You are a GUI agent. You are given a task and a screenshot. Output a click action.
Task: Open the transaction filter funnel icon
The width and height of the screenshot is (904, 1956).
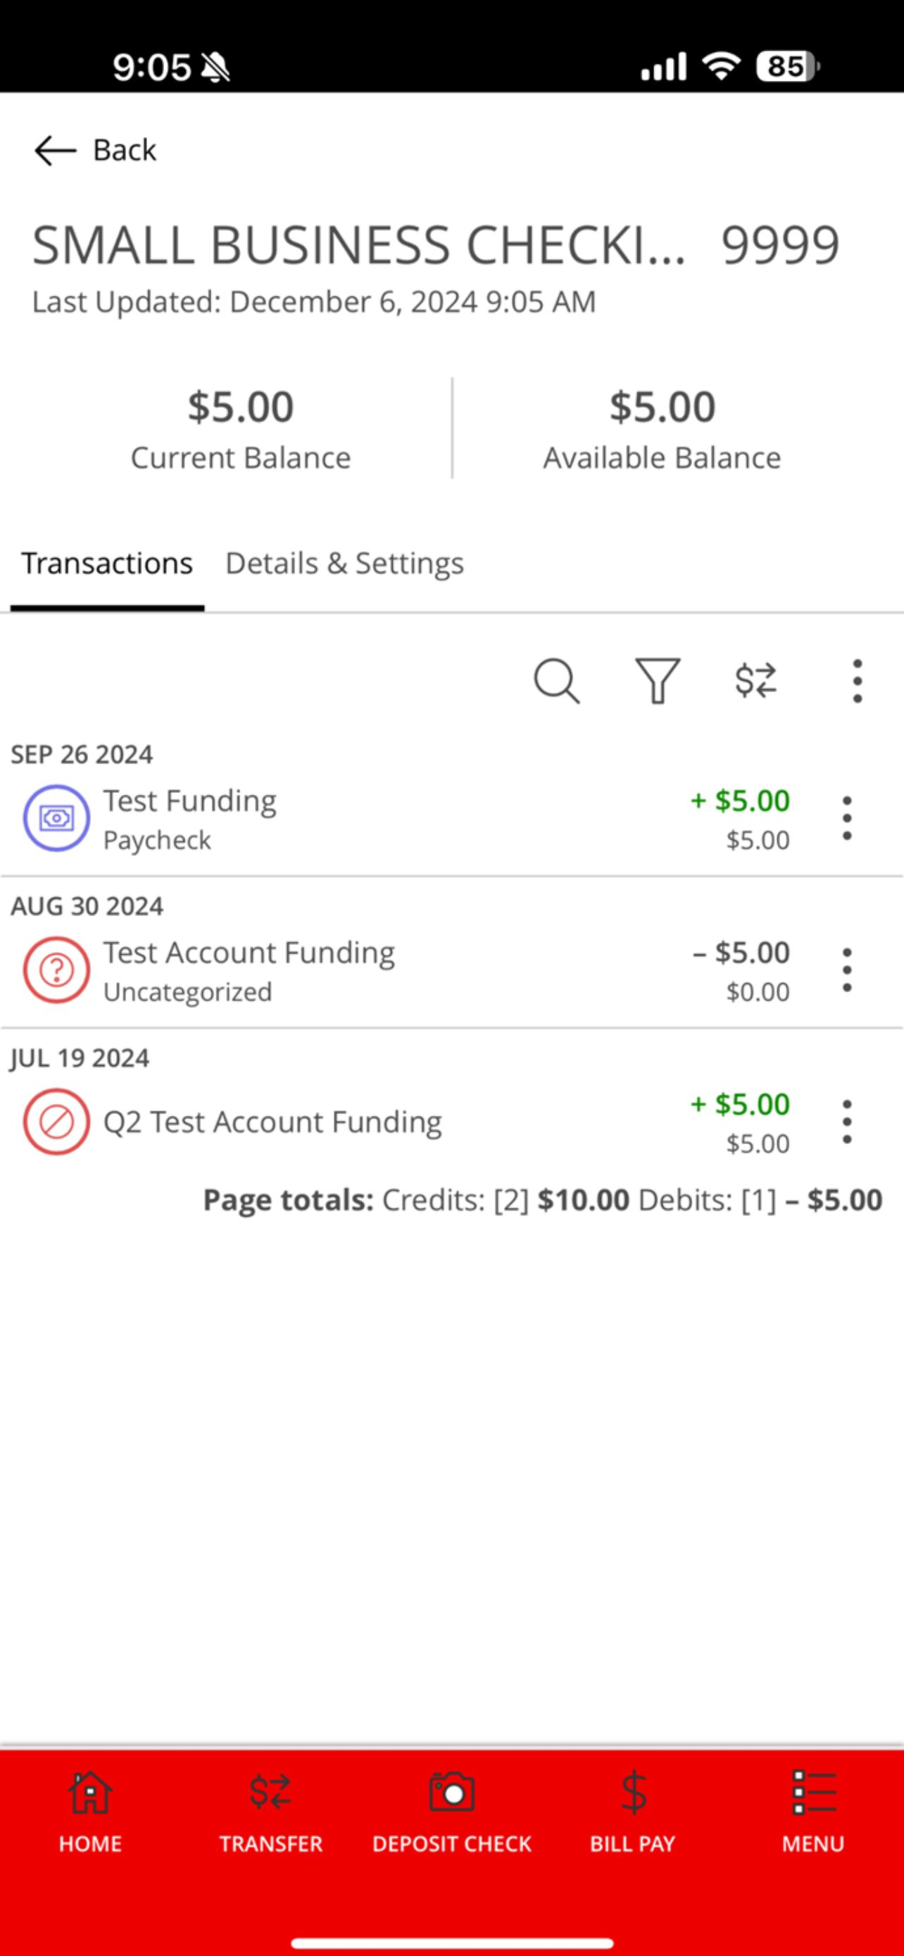click(x=658, y=680)
